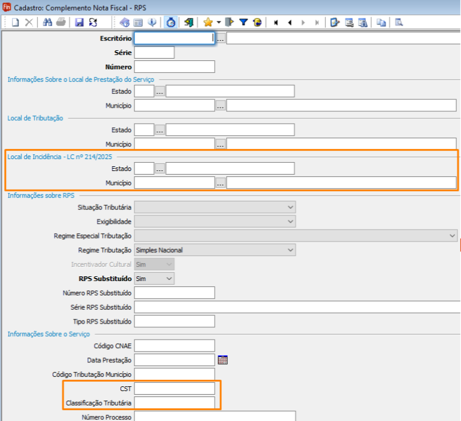The image size is (461, 421).
Task: Click the New record icon in toolbar
Action: click(16, 22)
